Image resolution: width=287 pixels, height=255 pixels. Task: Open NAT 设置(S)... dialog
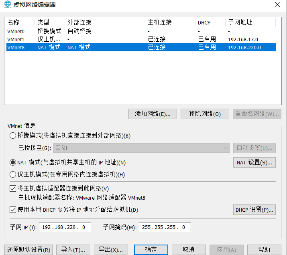pos(254,162)
